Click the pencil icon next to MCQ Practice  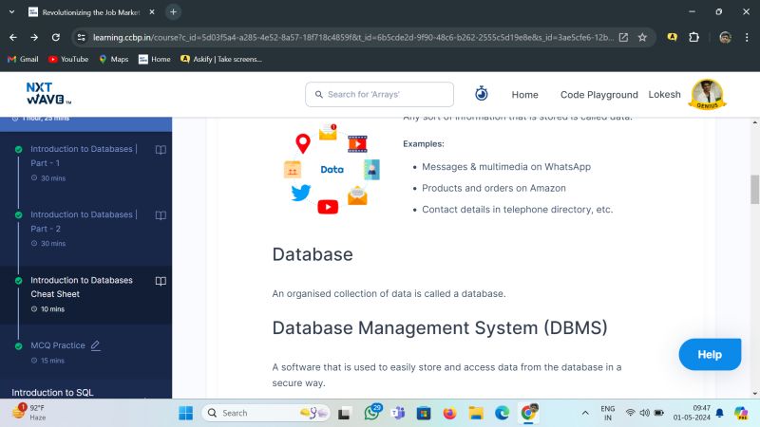pyautogui.click(x=95, y=345)
